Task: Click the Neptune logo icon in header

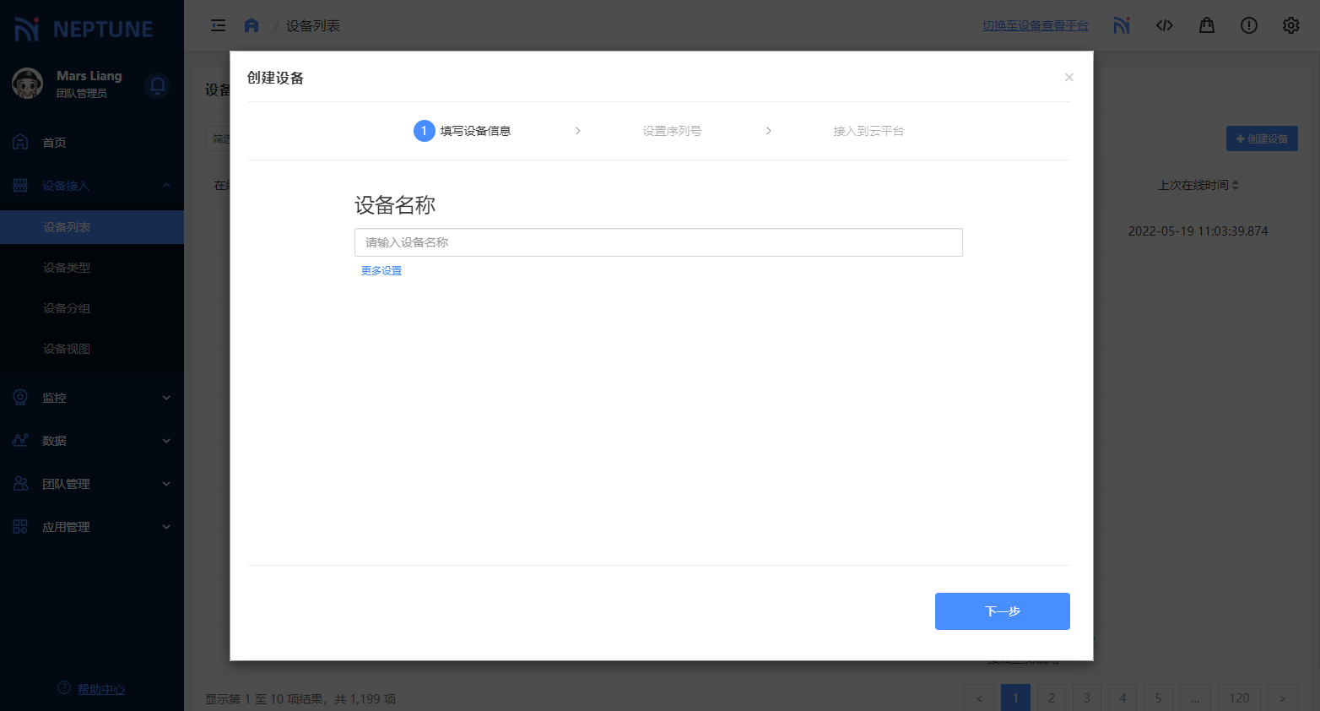Action: tap(1121, 25)
